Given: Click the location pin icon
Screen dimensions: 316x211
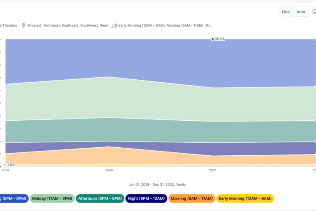Looking at the screenshot, I should coord(23,25).
